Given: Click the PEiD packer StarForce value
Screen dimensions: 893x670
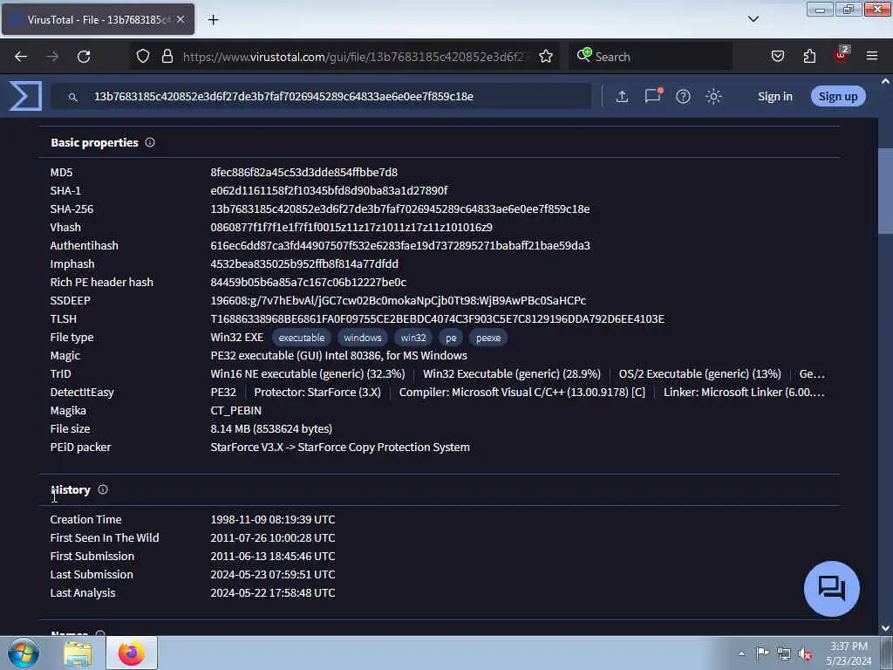Looking at the screenshot, I should pos(340,448).
